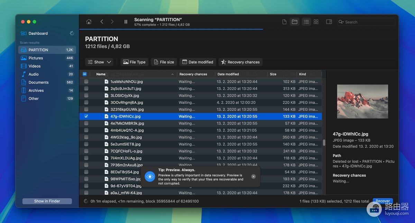415x223 pixels.
Task: Select PARTITION in the scan results sidebar
Action: pos(47,50)
